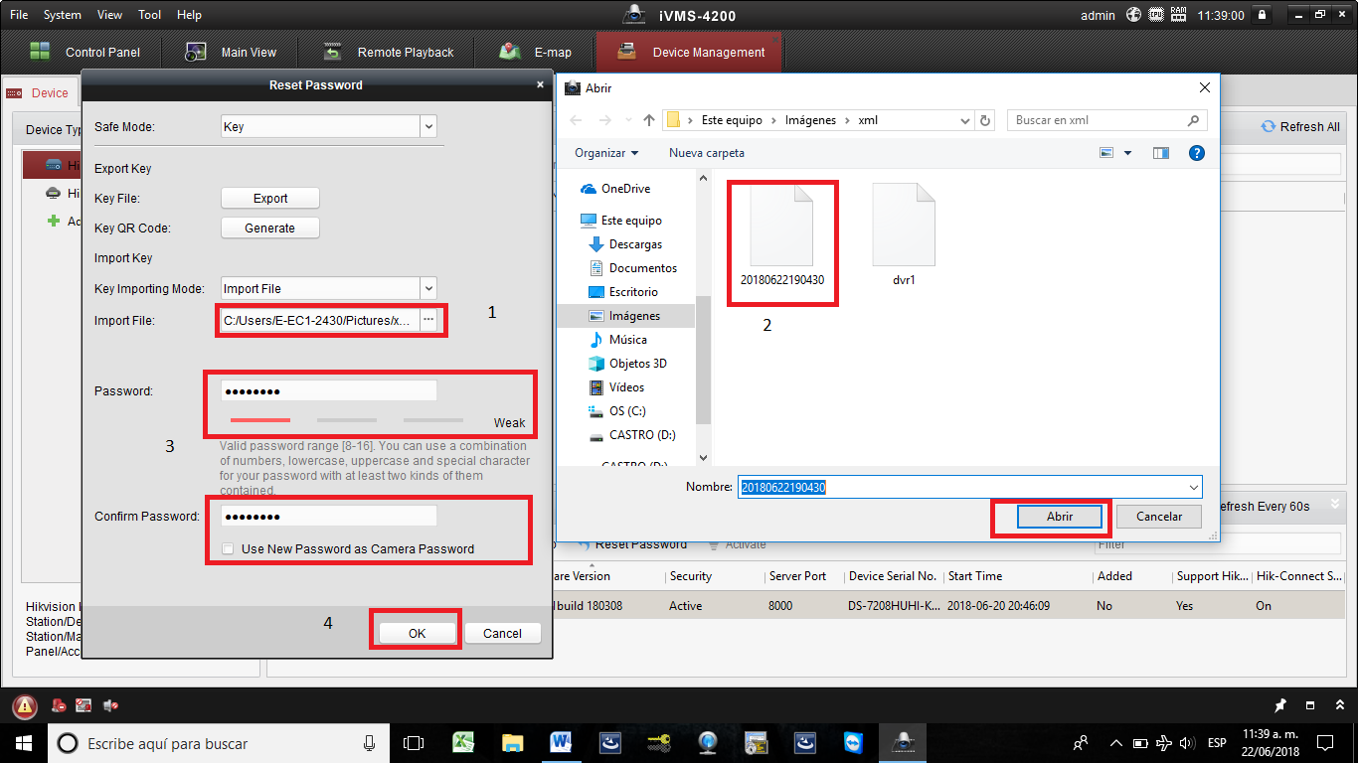Open the Tool menu
Viewport: 1358px width, 763px height.
150,15
